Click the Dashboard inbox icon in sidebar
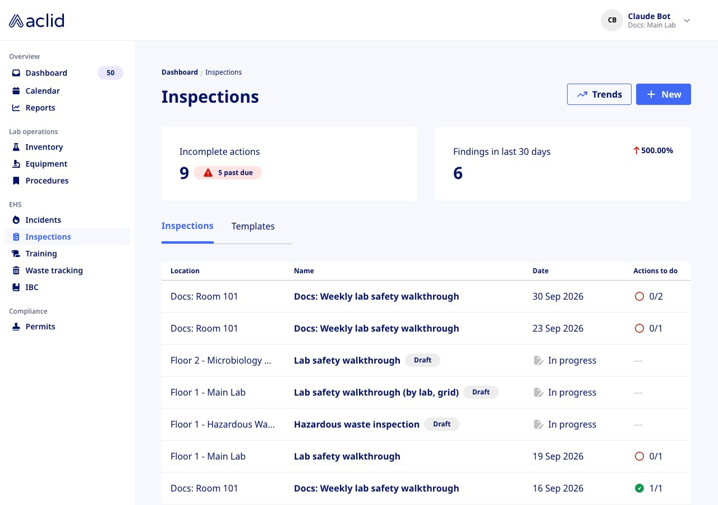 tap(16, 73)
